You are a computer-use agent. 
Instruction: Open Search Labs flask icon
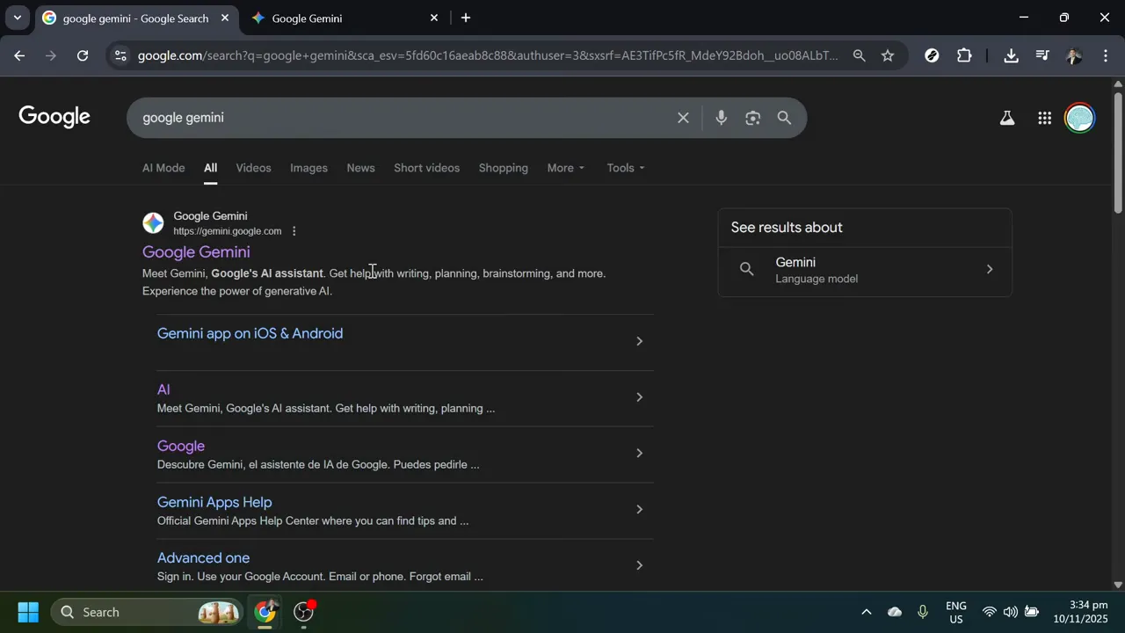(x=1007, y=118)
